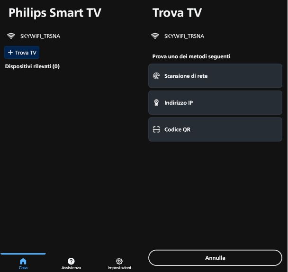Click the Trova TV page heading

pos(177,13)
